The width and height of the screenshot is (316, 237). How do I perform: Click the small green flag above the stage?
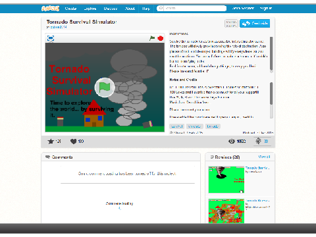tap(152, 38)
